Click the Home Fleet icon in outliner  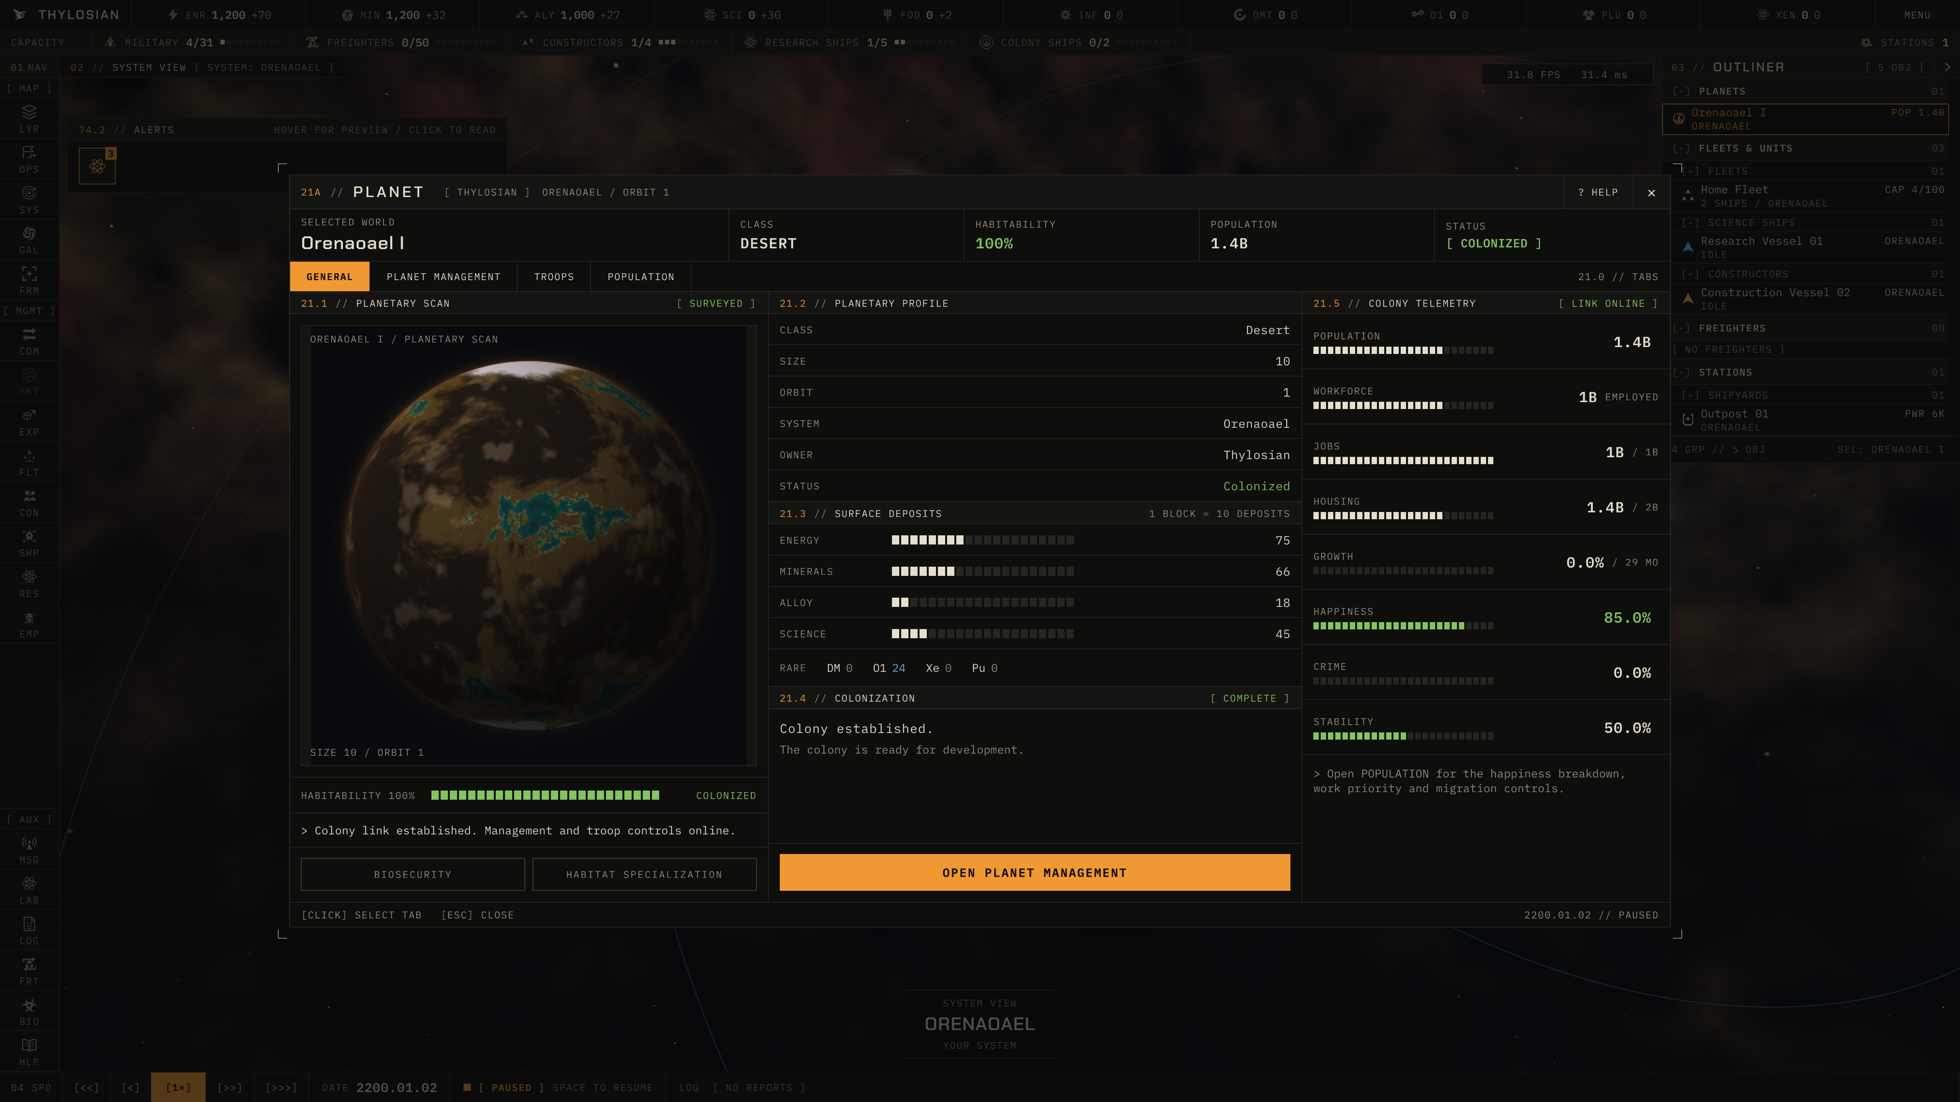pos(1687,196)
